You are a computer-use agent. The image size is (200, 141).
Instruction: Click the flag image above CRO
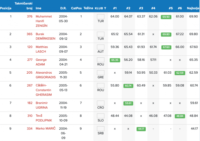coord(100,103)
